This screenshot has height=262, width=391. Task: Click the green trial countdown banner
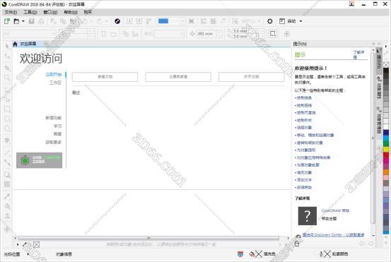pos(40,160)
